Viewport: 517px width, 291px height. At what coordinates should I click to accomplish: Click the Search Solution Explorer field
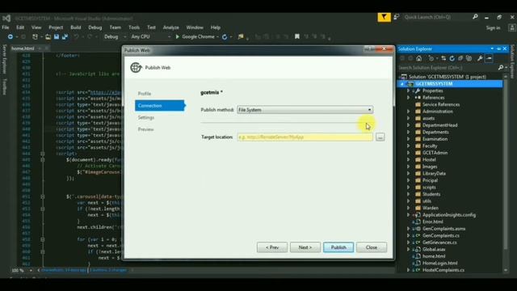tap(448, 68)
